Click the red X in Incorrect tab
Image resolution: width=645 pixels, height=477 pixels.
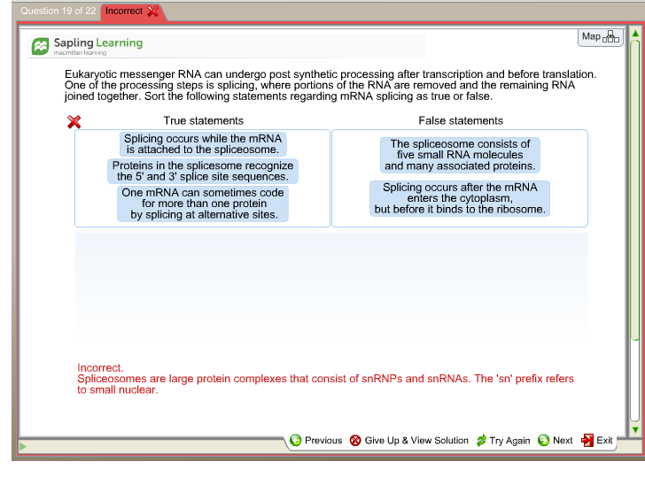[152, 12]
